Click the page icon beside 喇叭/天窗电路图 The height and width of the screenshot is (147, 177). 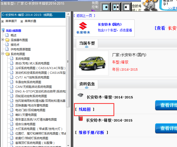(x=12, y=115)
